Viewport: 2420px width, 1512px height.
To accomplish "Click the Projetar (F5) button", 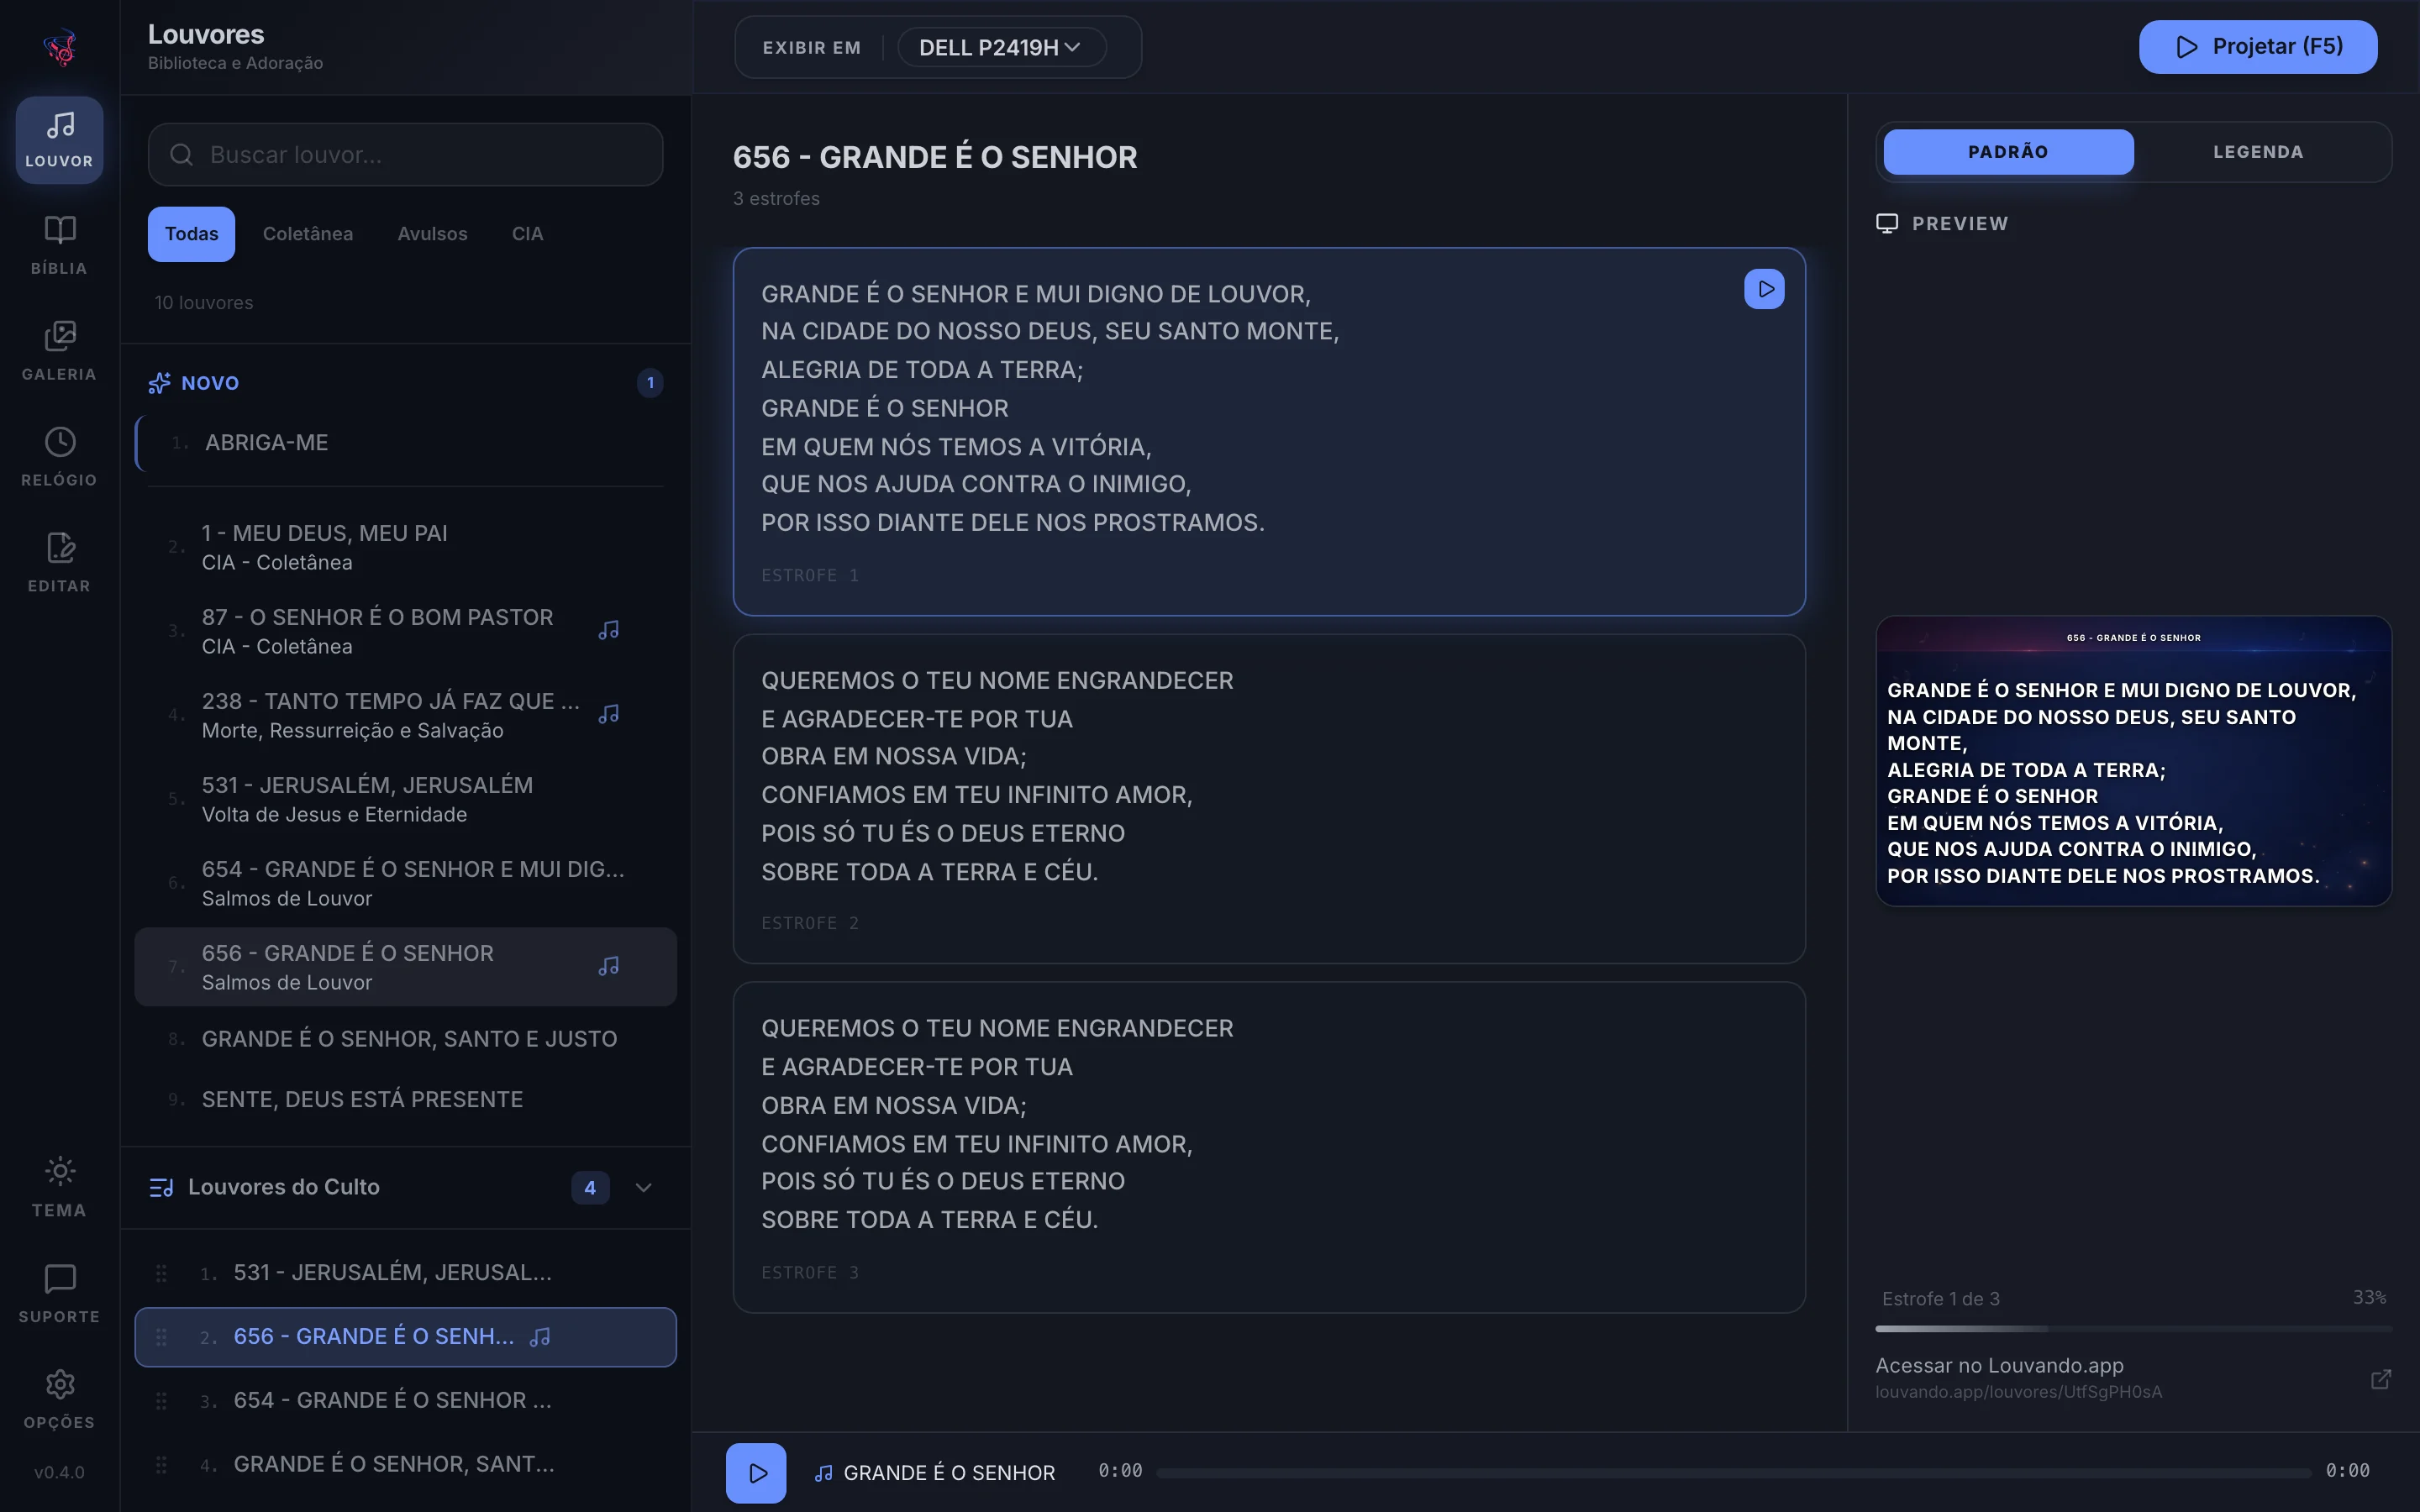I will (x=2258, y=47).
